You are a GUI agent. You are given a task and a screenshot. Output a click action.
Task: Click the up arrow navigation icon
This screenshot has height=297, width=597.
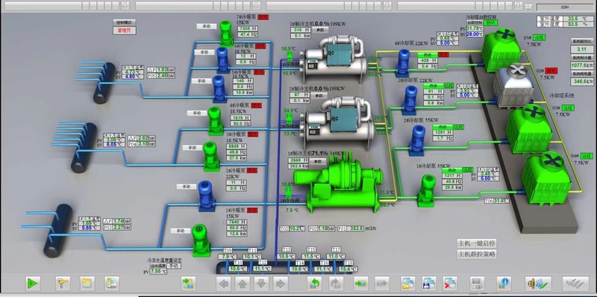[x=243, y=284]
